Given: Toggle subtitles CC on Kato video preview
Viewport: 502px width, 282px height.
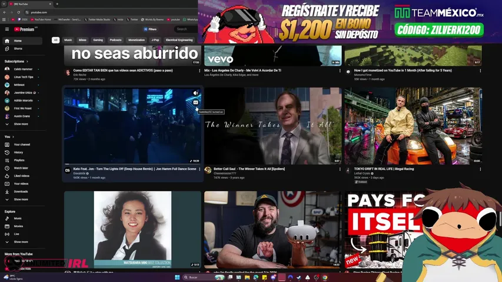Looking at the screenshot, I should (x=195, y=102).
